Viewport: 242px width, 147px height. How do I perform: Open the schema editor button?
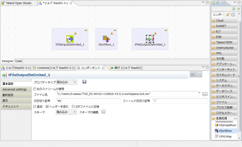point(103,112)
